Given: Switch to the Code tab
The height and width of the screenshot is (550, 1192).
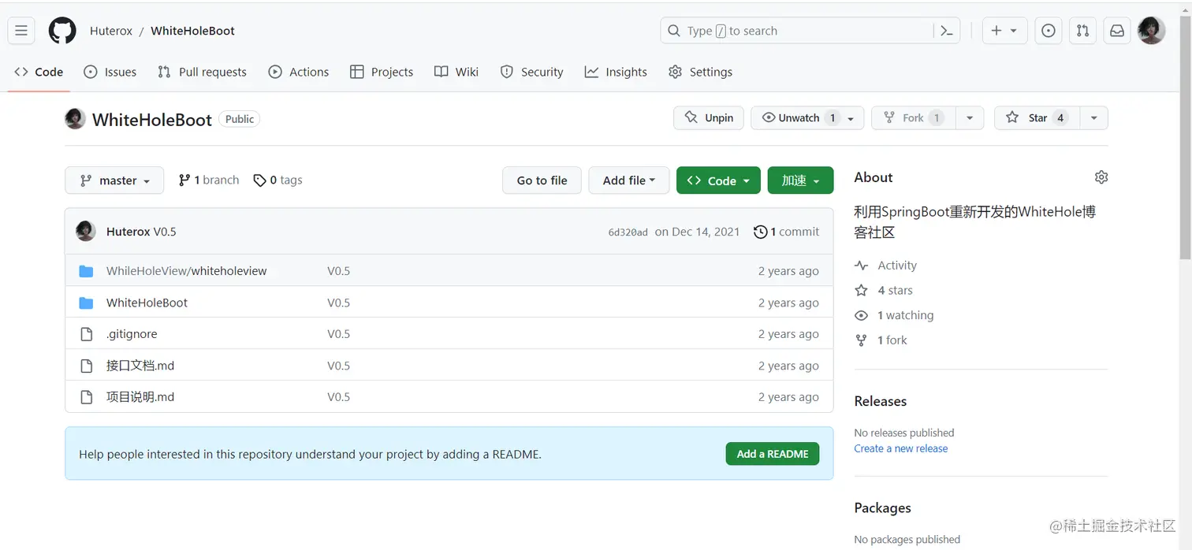Looking at the screenshot, I should 39,72.
